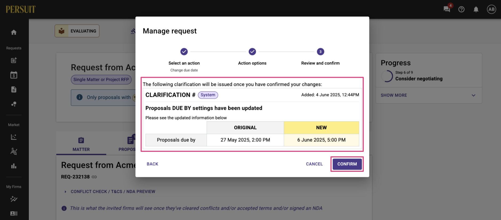This screenshot has height=220, width=501.
Task: Click the Change due date step subtitle
Action: point(184,70)
